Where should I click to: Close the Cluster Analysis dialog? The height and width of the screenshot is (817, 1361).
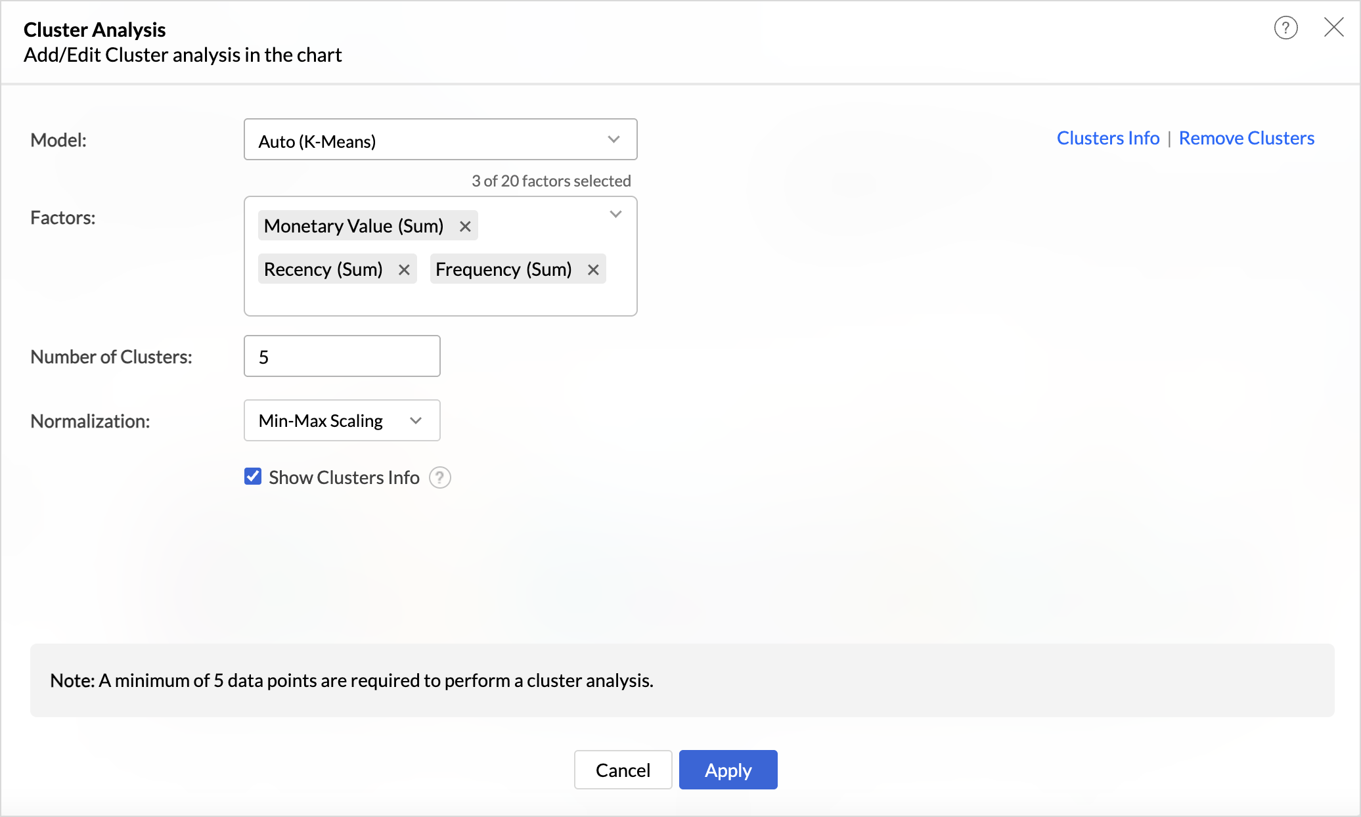(1333, 27)
